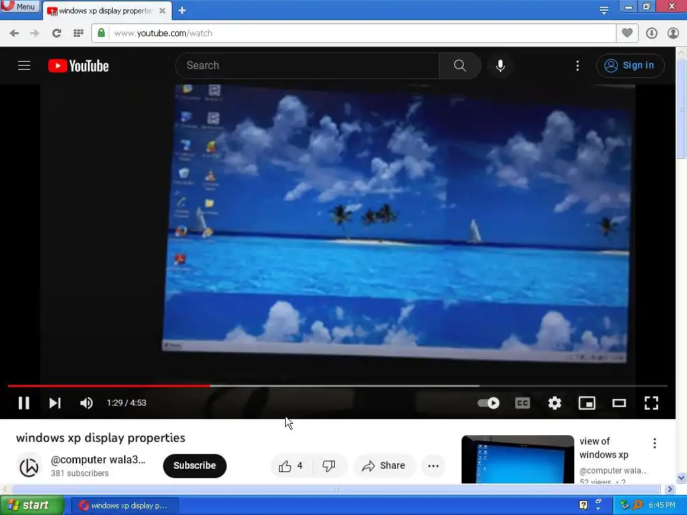Focus the youtube.com address bar

354,34
